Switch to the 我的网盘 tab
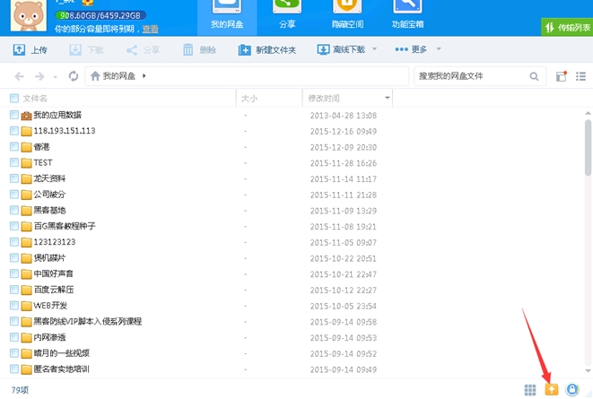This screenshot has height=399, width=593. coord(227,17)
